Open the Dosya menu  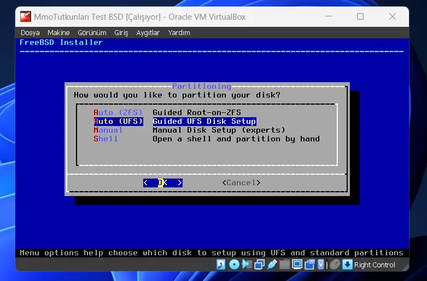tap(30, 33)
